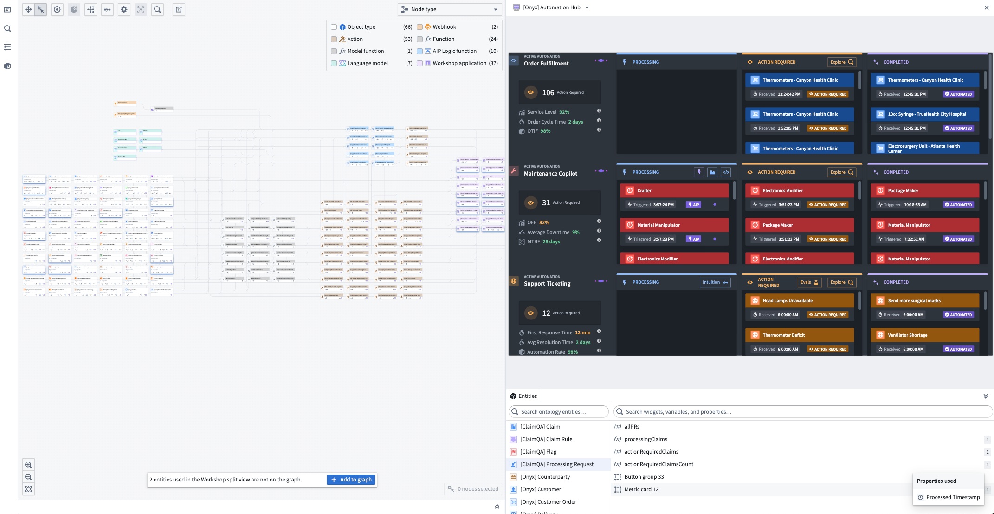The height and width of the screenshot is (514, 994).
Task: Click the fit-to-screen icon below zoom controls
Action: click(x=28, y=489)
